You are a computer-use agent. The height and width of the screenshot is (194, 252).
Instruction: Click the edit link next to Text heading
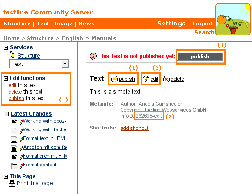[x=154, y=79]
